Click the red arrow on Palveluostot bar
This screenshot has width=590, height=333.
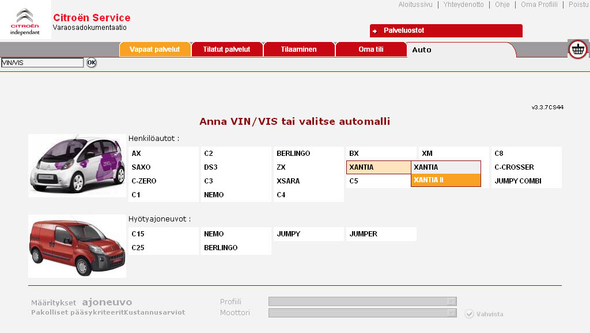pyautogui.click(x=375, y=31)
